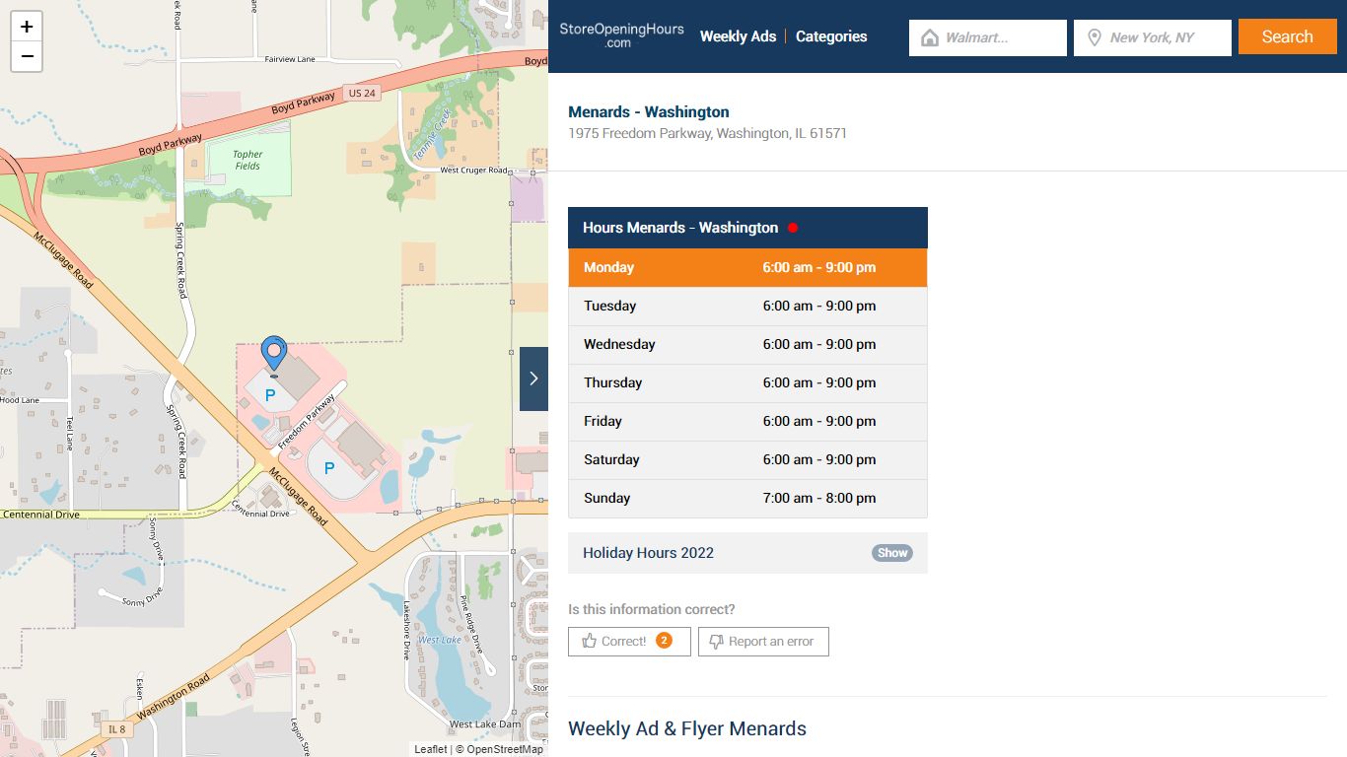The height and width of the screenshot is (757, 1347).
Task: Click the Is this information correct? text
Action: [x=652, y=609]
